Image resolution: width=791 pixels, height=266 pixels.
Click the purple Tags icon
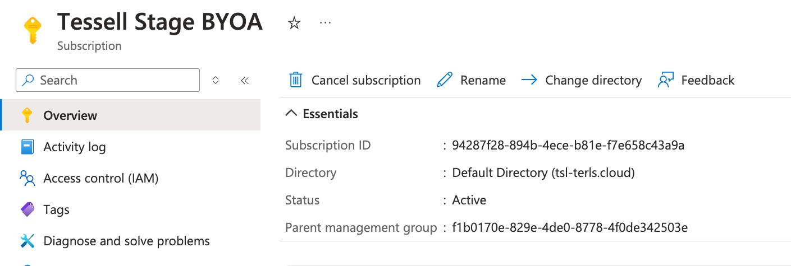pos(27,209)
